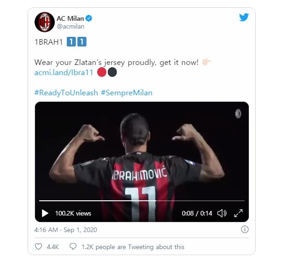Click the @acmilan handle
Viewport: 287px width, 268px height.
tap(70, 27)
